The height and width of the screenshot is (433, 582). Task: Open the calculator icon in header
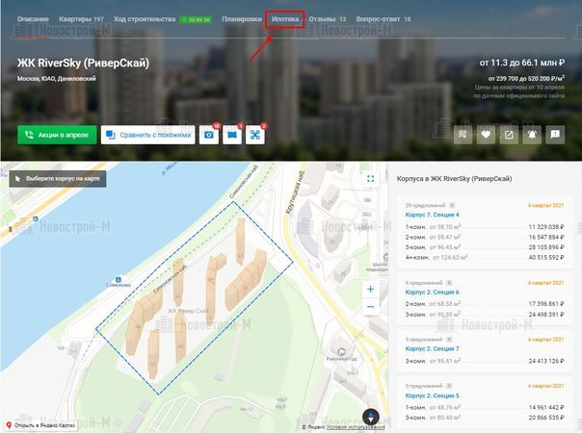tap(463, 135)
